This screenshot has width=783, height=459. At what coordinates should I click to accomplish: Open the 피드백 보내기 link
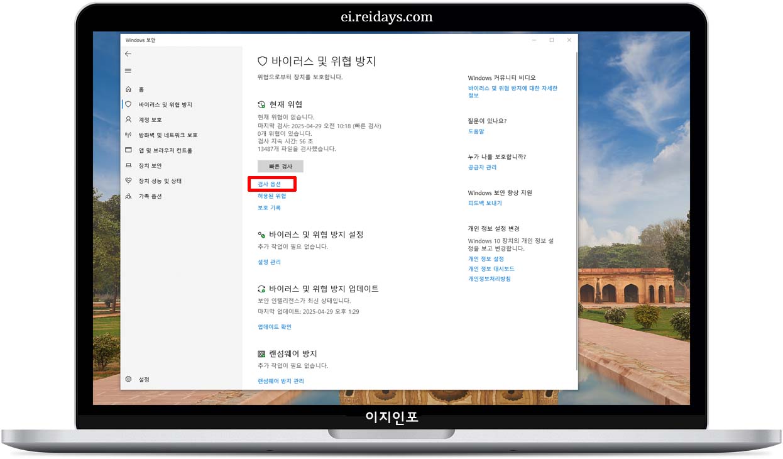point(485,203)
